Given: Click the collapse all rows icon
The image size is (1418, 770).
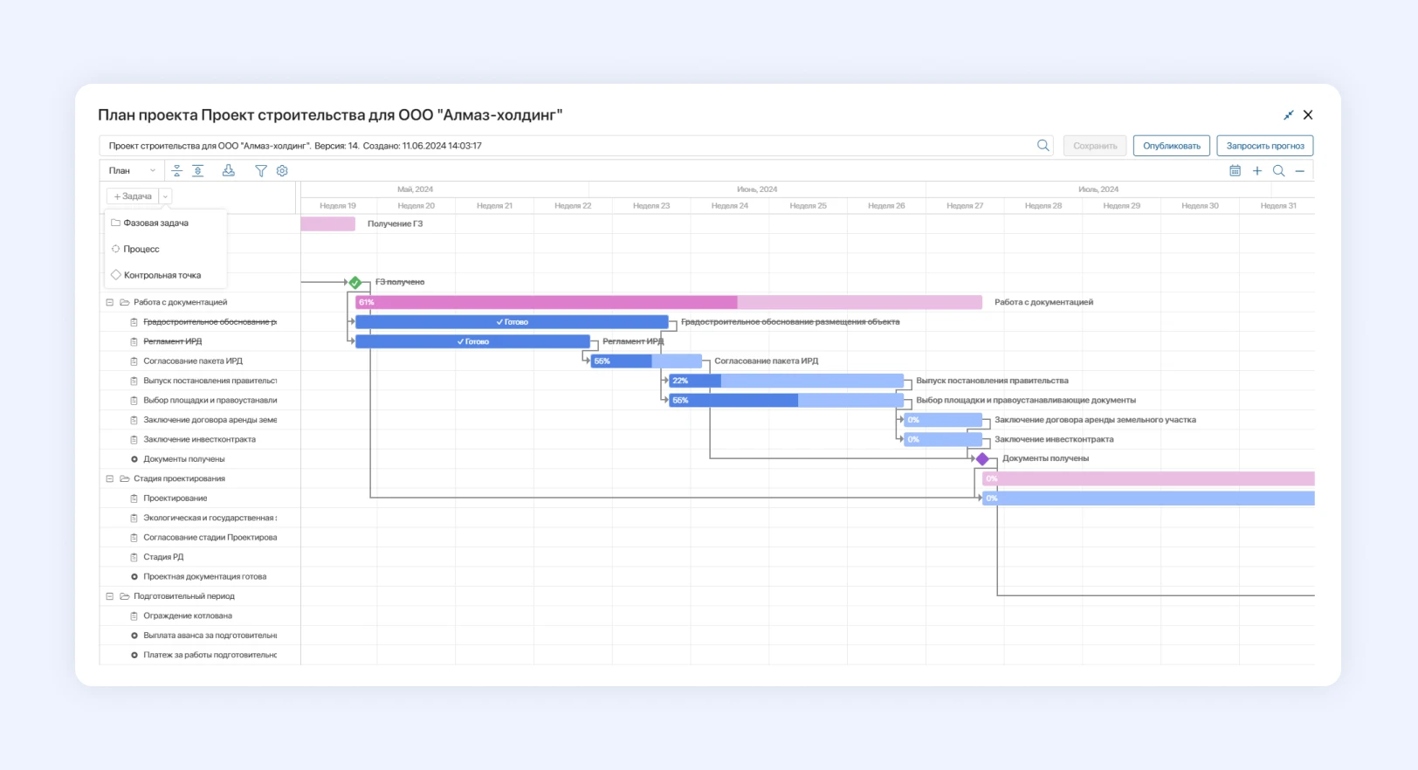Looking at the screenshot, I should click(177, 171).
